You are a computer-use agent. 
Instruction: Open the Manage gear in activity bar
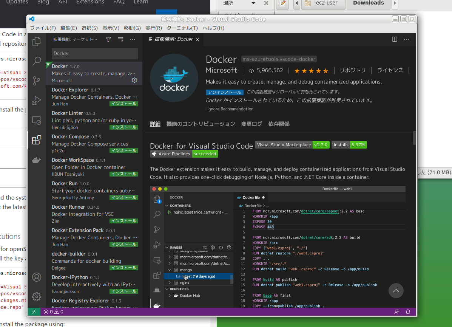click(x=37, y=297)
